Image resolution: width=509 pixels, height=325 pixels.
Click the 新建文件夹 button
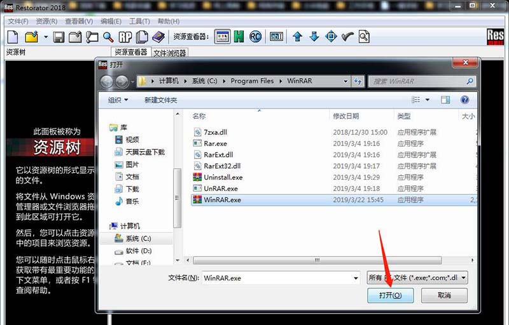tap(161, 100)
